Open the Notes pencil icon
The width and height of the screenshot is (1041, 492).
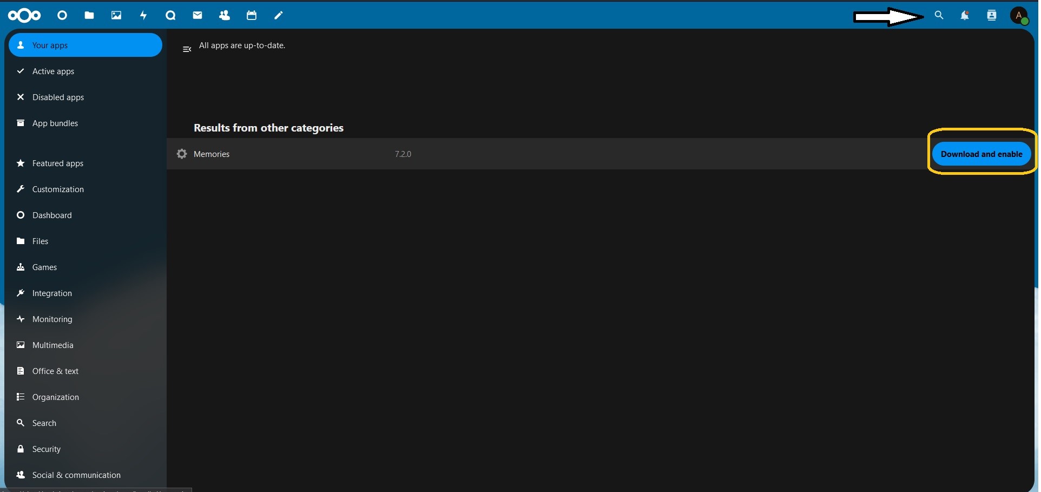pyautogui.click(x=279, y=16)
